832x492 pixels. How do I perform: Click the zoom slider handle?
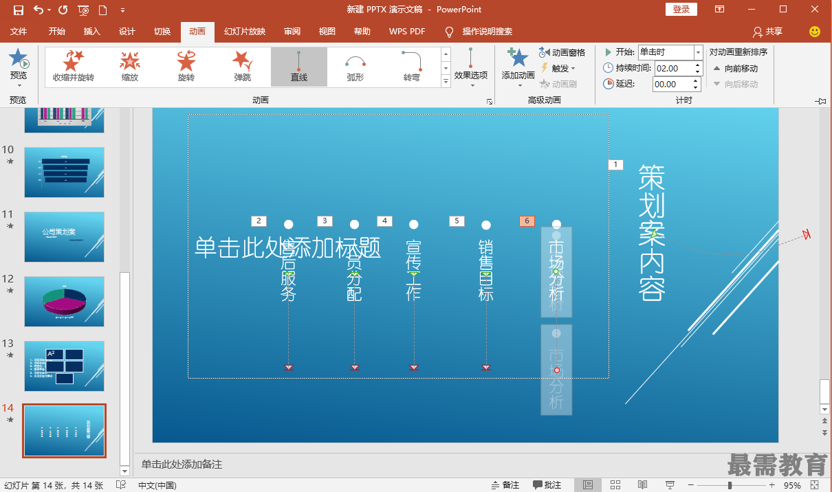tap(730, 485)
